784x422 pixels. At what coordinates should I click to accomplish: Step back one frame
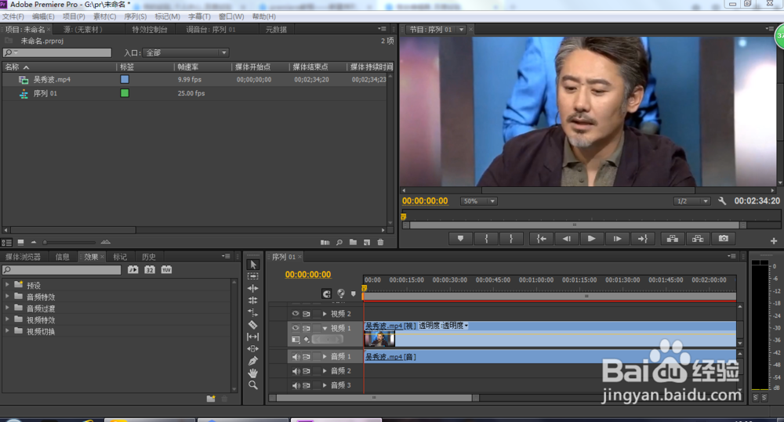(567, 239)
